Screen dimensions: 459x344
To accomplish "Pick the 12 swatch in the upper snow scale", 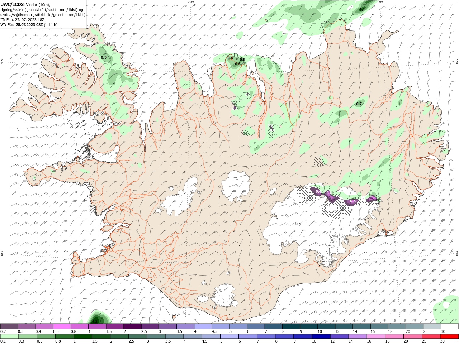I will (x=344, y=326).
